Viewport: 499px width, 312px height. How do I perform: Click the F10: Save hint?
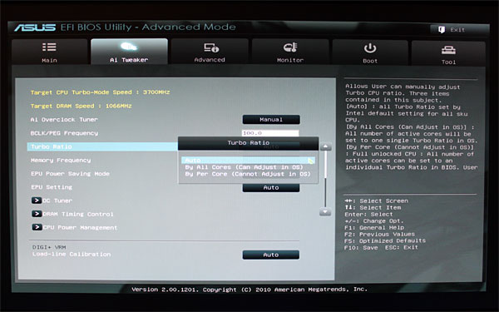click(361, 247)
